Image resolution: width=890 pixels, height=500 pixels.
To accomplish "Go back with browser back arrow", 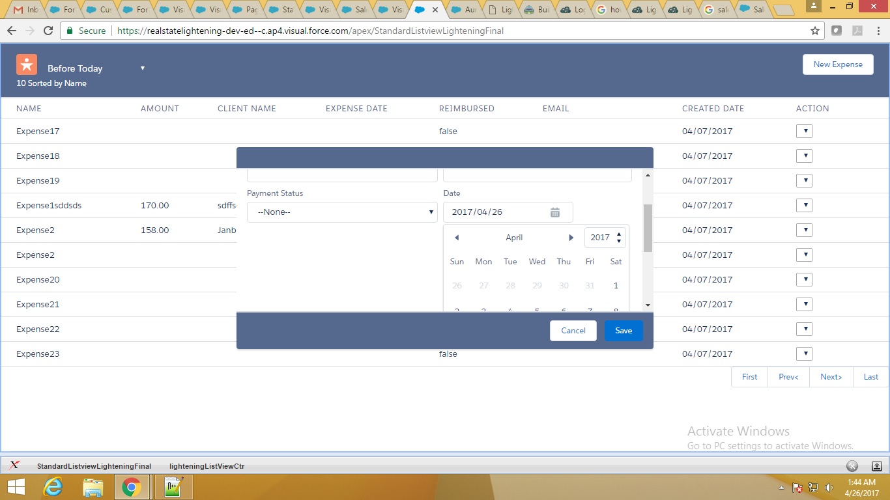I will [x=12, y=31].
